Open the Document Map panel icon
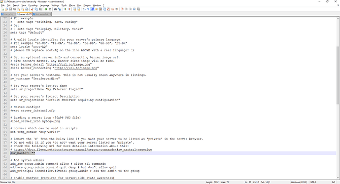 pyautogui.click(x=101, y=9)
